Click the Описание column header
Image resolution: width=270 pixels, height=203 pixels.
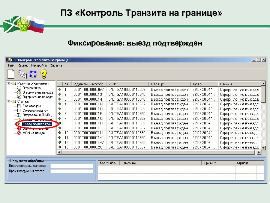(160, 163)
